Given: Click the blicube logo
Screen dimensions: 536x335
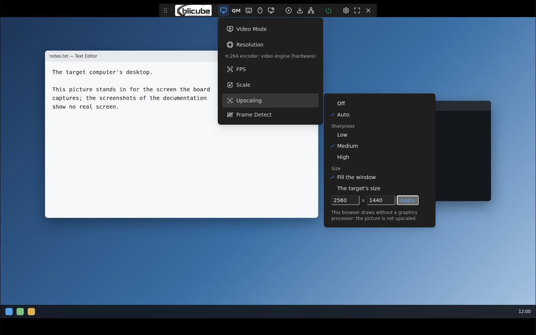Looking at the screenshot, I should pos(194,10).
